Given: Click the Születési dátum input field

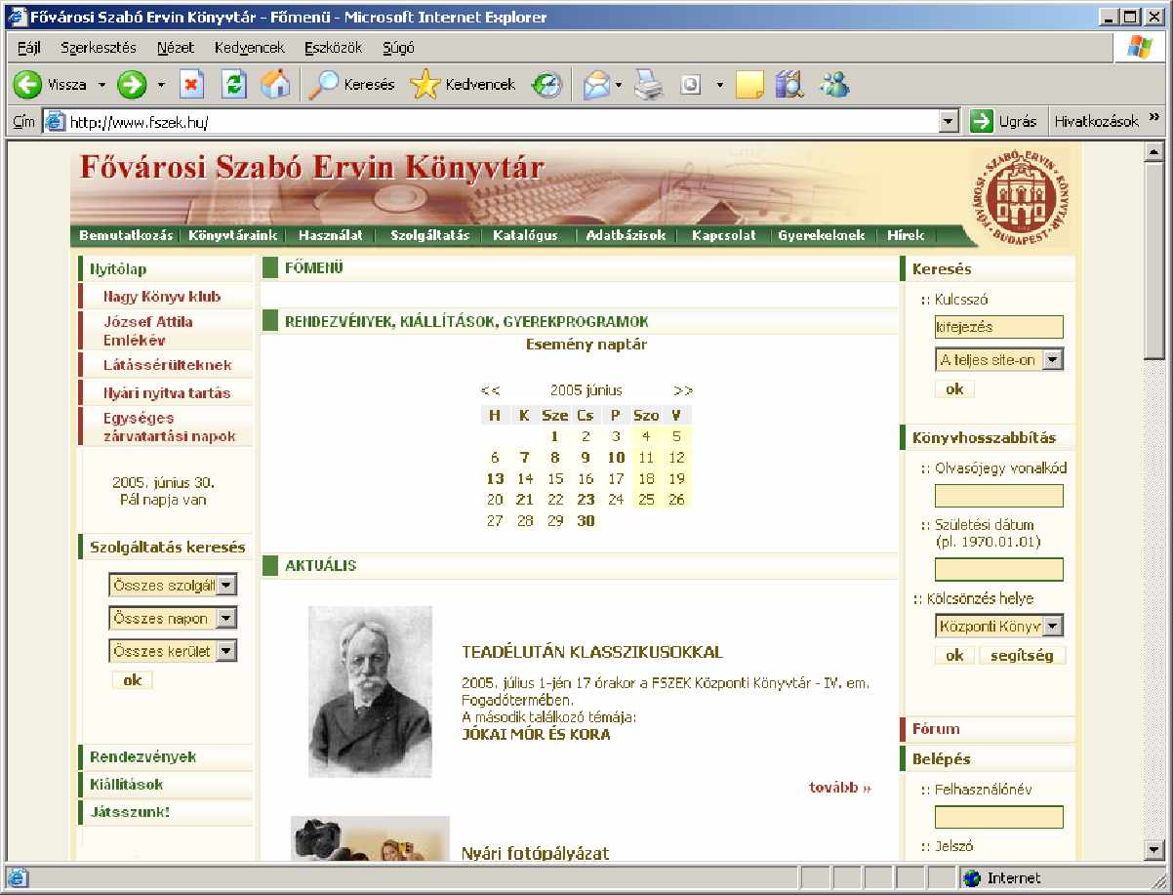Looking at the screenshot, I should (999, 569).
